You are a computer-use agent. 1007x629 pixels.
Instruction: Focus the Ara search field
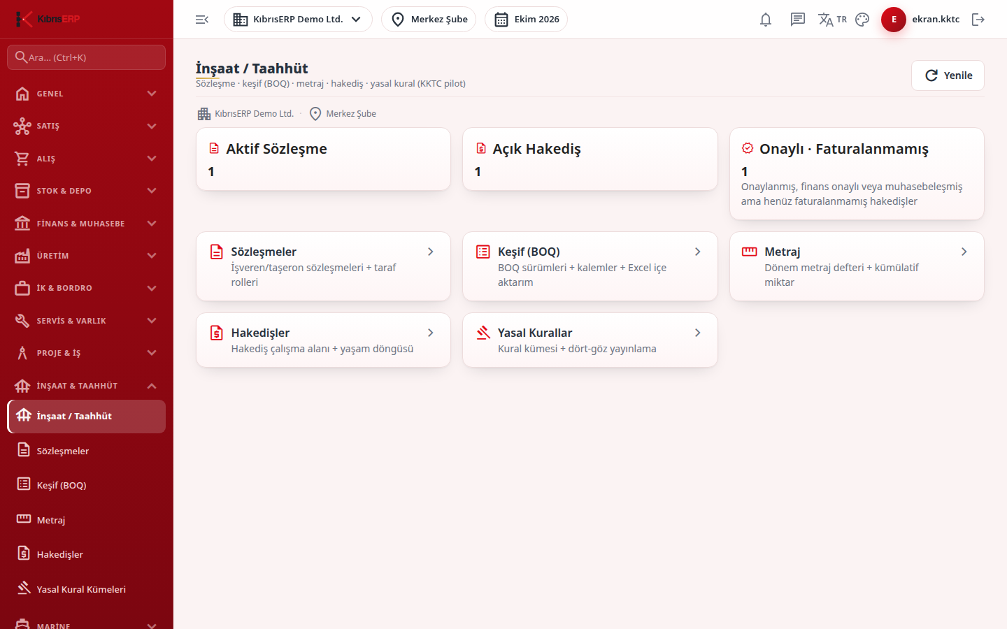click(x=87, y=57)
